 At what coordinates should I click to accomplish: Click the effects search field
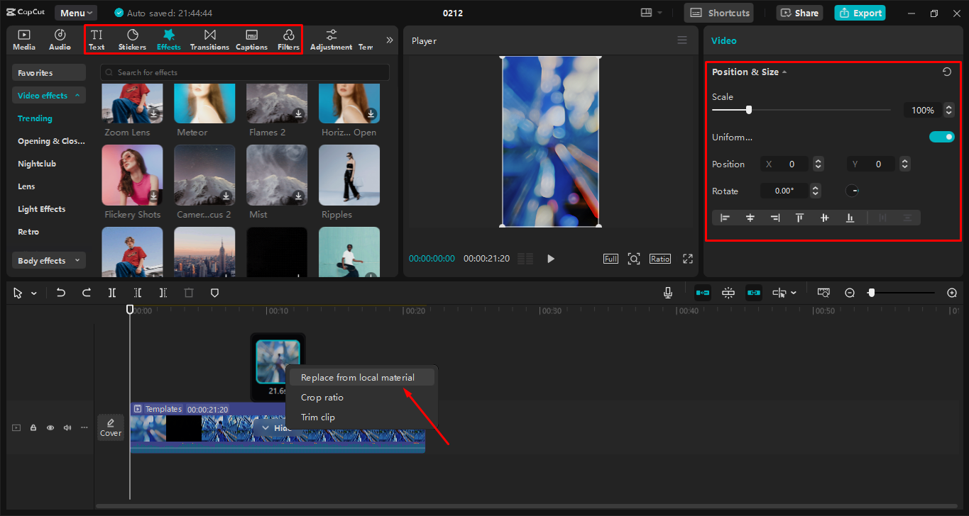(x=243, y=72)
